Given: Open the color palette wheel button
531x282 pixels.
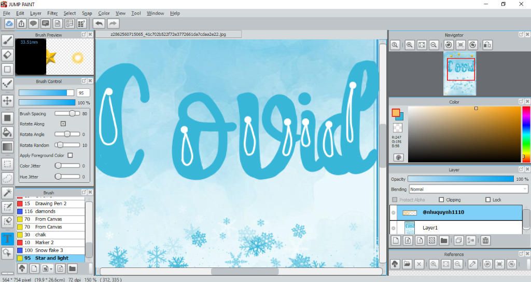Looking at the screenshot, I should 399,157.
